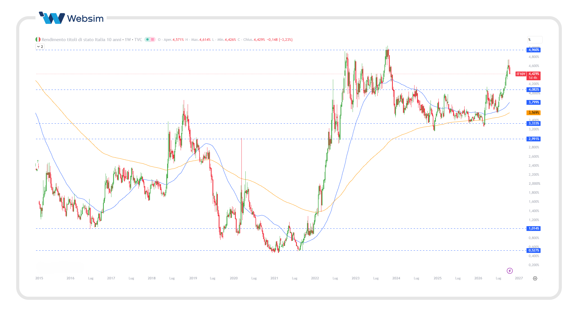Select the IT10Y red price label
Screen dimensions: 578x316
click(521, 74)
